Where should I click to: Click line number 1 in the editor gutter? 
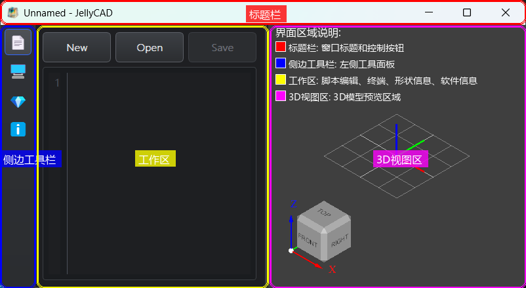click(57, 83)
